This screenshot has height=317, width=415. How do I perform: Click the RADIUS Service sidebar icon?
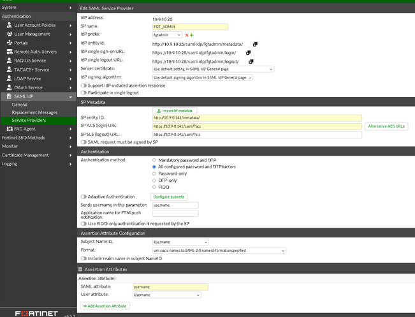(10, 61)
